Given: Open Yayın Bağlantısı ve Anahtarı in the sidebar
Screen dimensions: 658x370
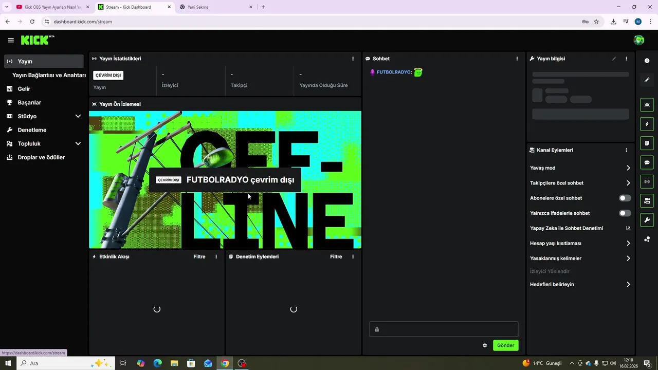Looking at the screenshot, I should coord(49,75).
